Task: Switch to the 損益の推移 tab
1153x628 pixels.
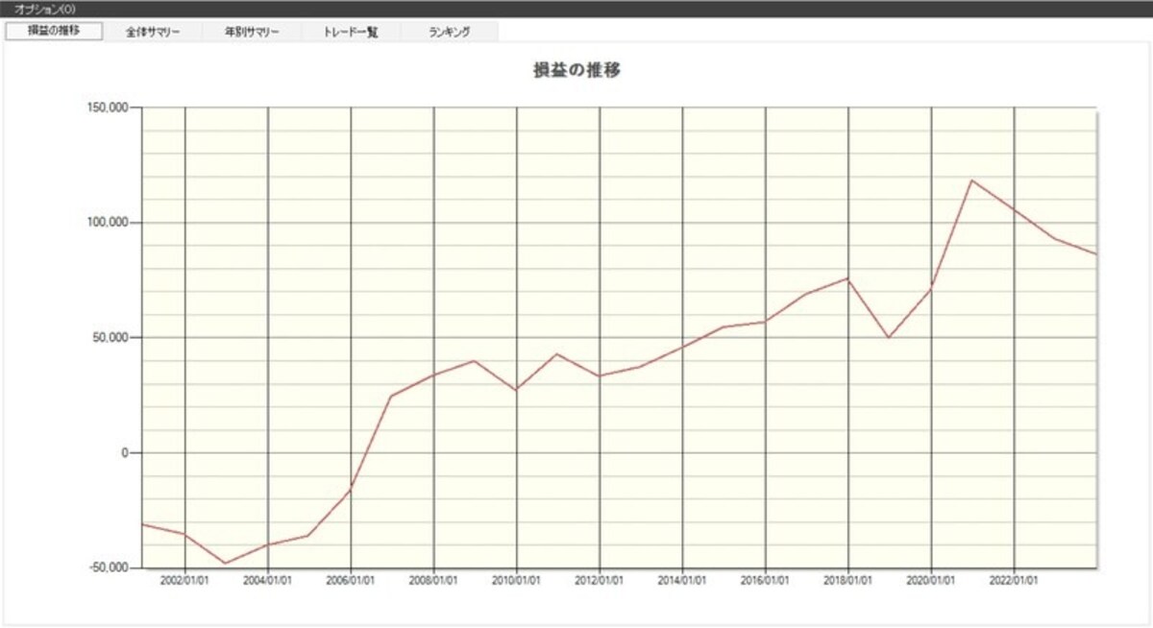Action: coord(54,31)
